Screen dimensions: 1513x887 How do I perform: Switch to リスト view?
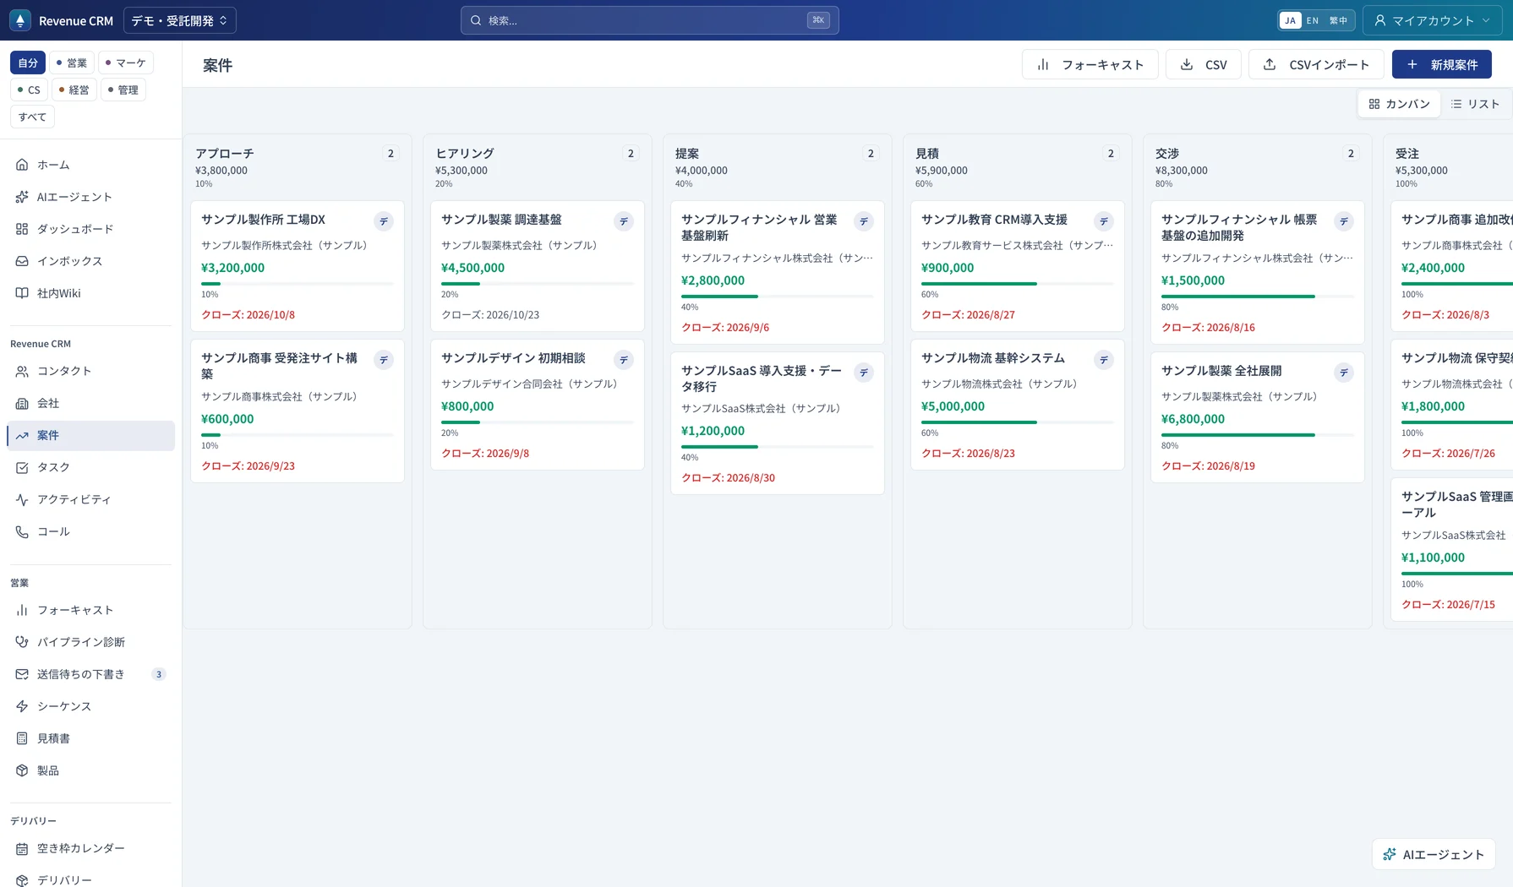click(1475, 104)
